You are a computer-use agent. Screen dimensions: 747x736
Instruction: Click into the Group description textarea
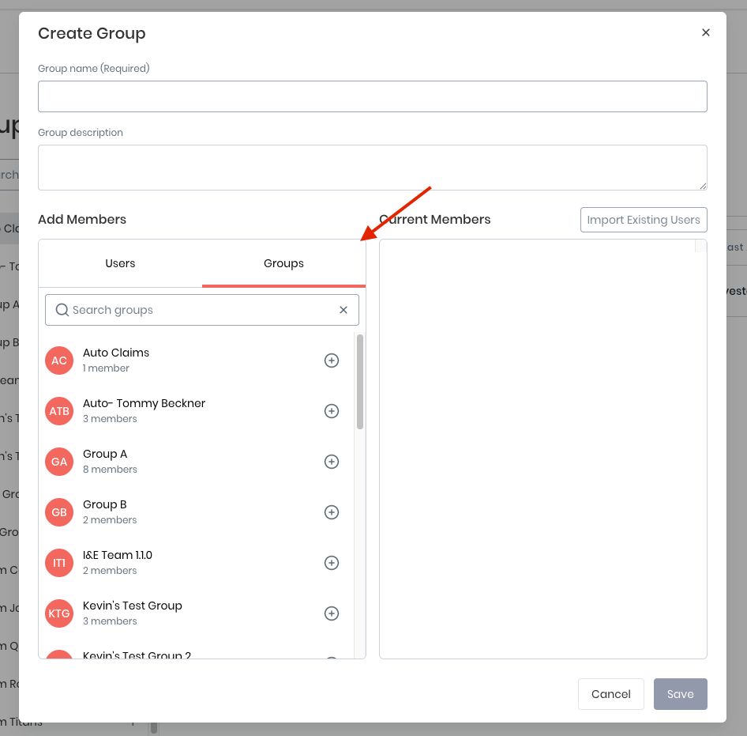[x=372, y=167]
